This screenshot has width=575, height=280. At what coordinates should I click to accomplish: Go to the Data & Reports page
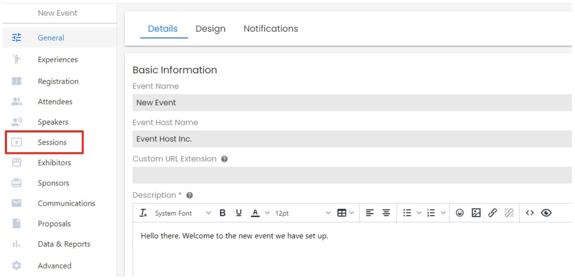(64, 244)
